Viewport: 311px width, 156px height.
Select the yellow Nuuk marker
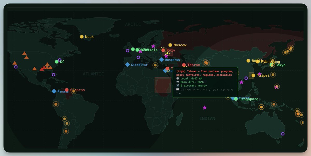82,37
